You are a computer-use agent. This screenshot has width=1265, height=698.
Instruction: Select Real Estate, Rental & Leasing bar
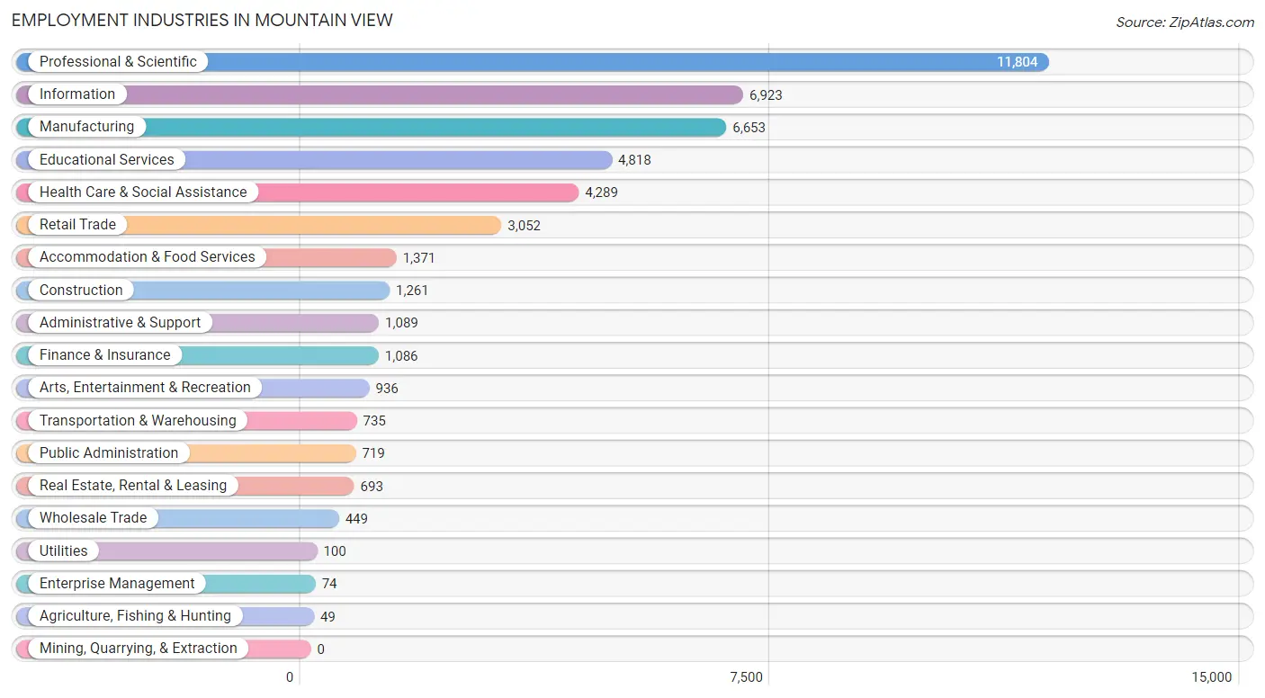185,486
